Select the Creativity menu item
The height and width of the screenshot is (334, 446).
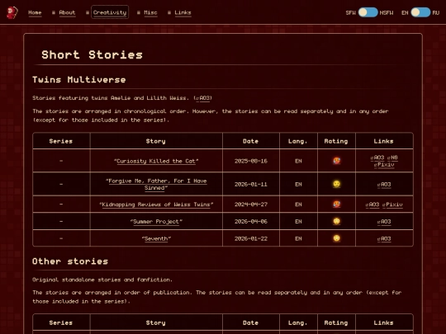tap(110, 12)
